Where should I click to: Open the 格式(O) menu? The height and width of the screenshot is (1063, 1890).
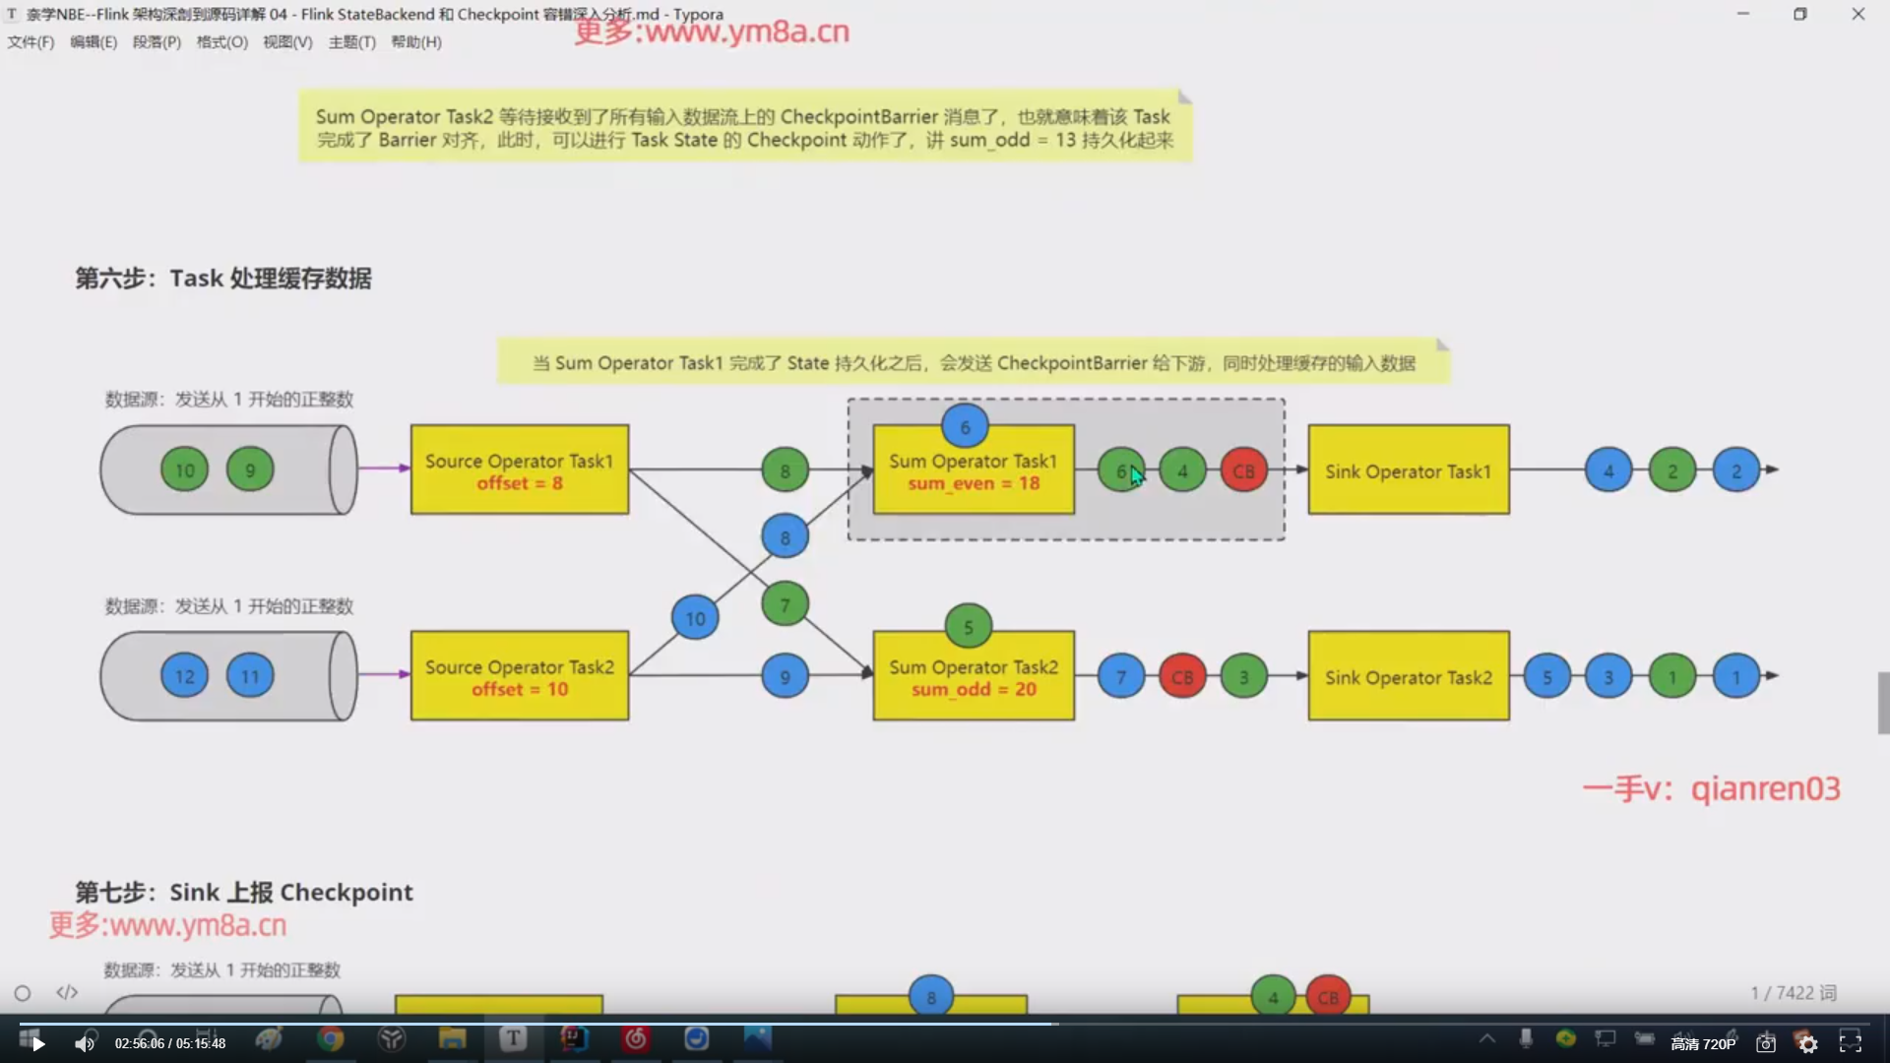click(x=220, y=42)
